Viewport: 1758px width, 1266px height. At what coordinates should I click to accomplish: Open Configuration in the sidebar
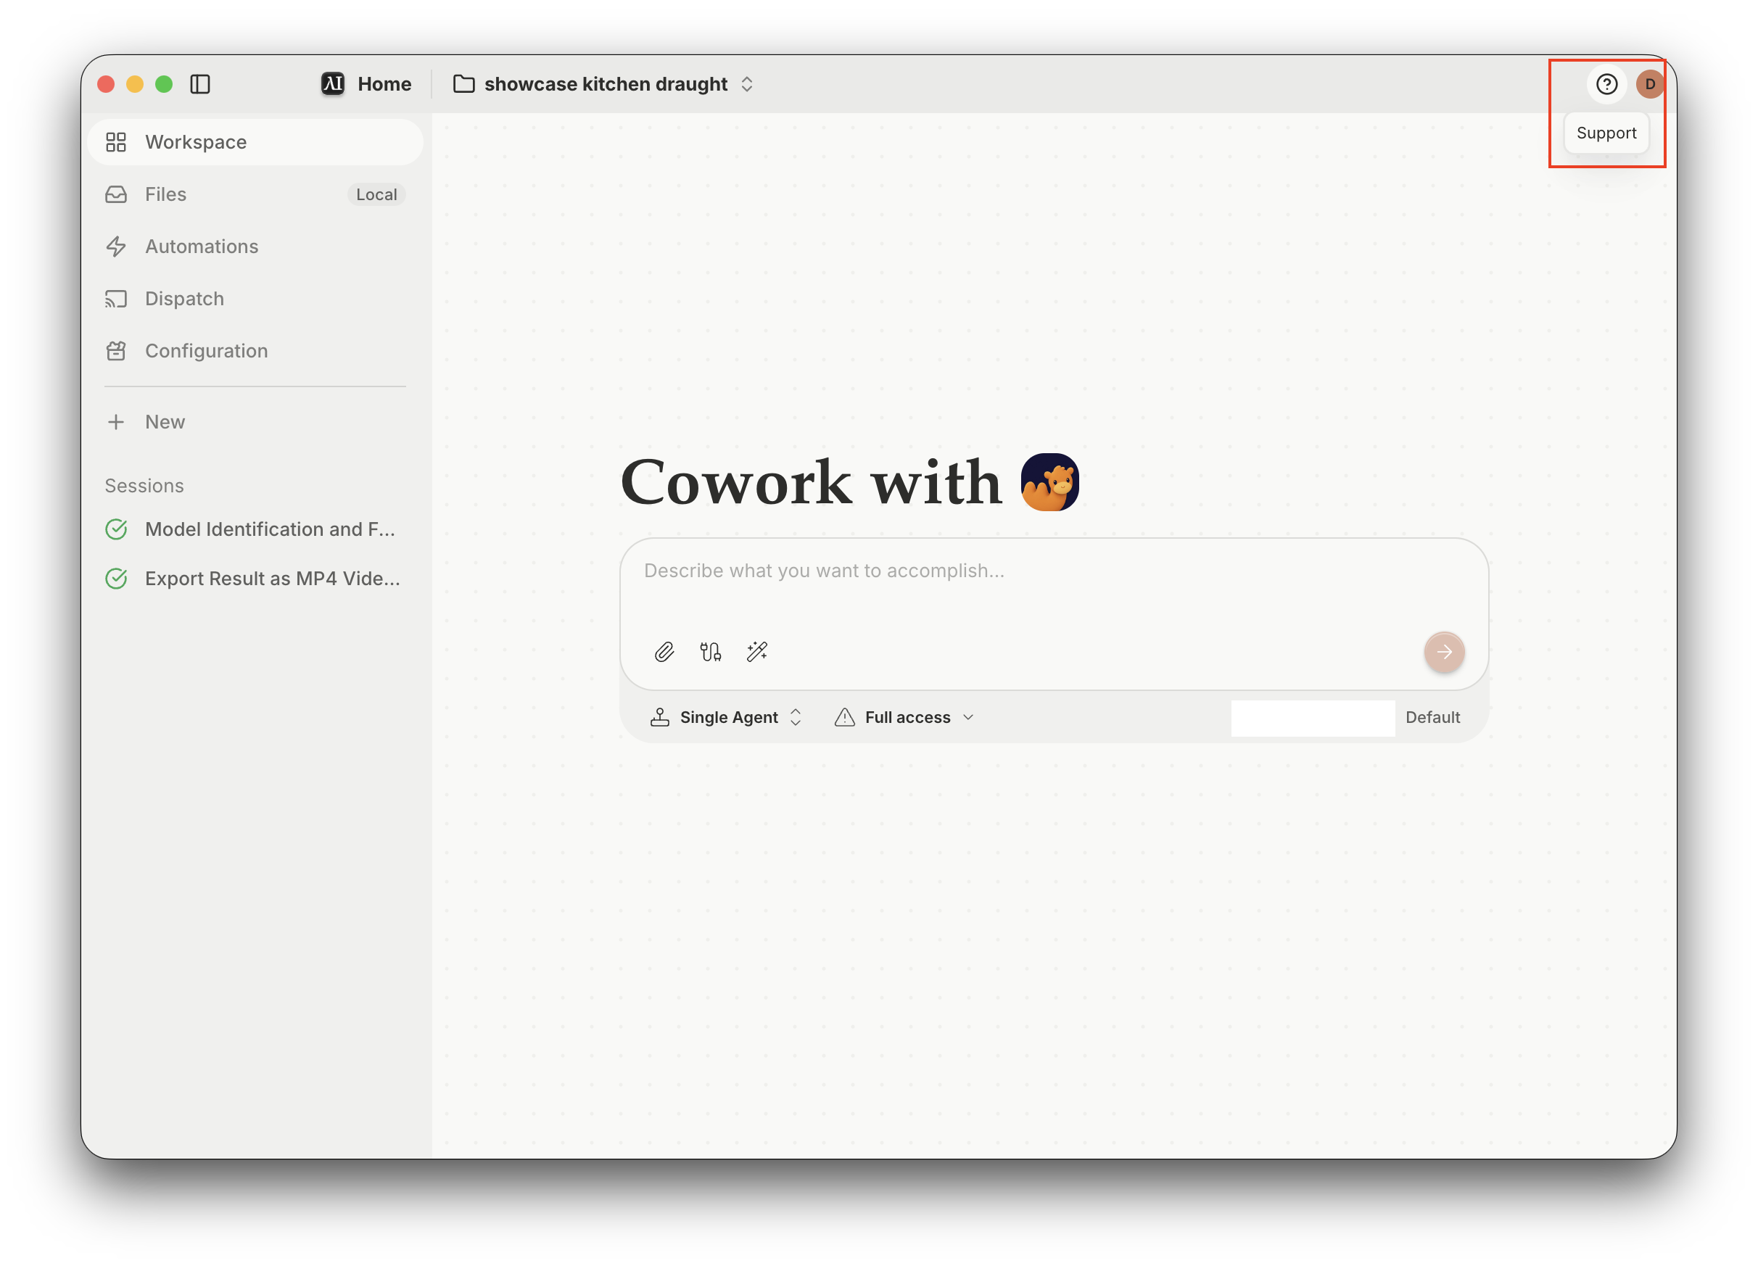(255, 351)
